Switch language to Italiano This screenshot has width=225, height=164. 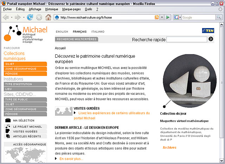[98, 32]
